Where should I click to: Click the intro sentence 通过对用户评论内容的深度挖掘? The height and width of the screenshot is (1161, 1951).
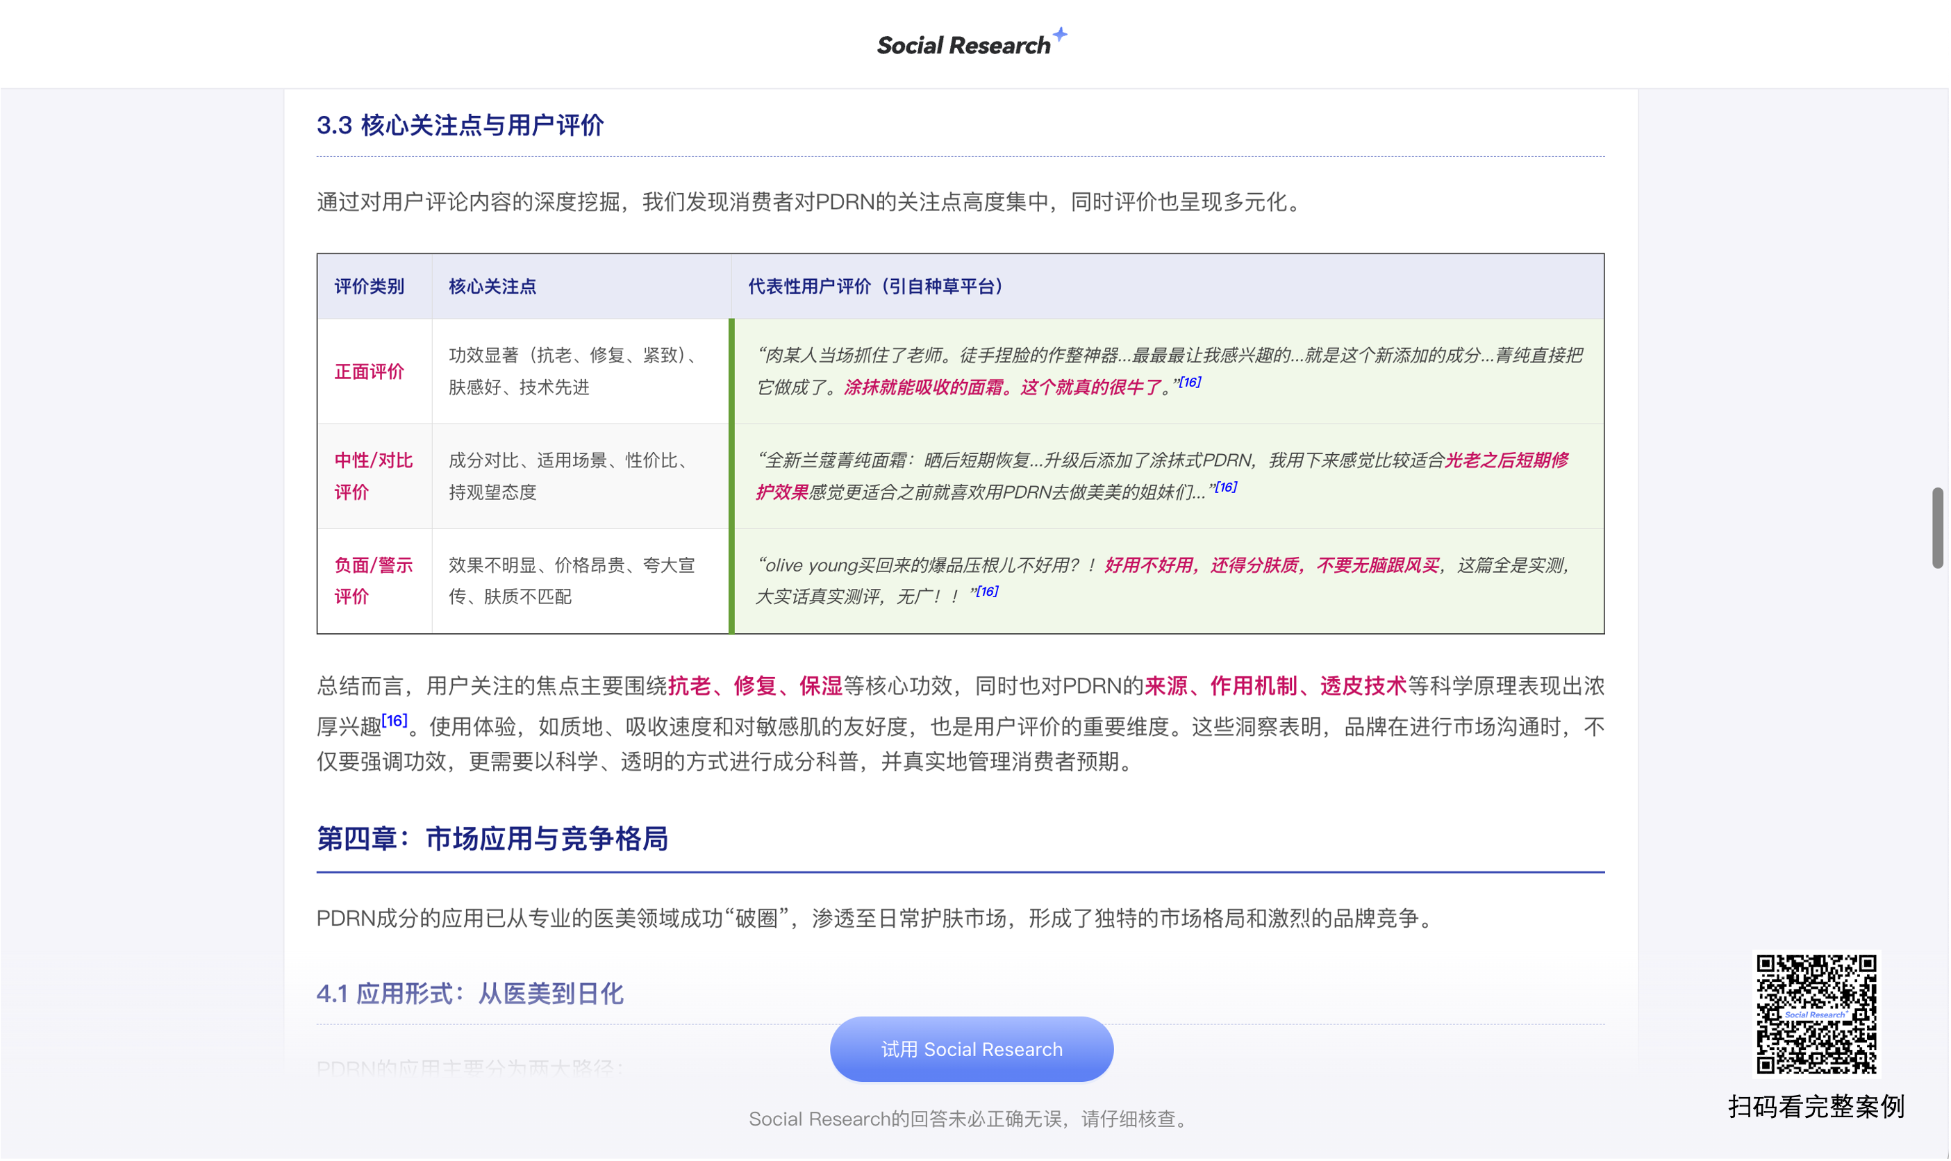(811, 202)
